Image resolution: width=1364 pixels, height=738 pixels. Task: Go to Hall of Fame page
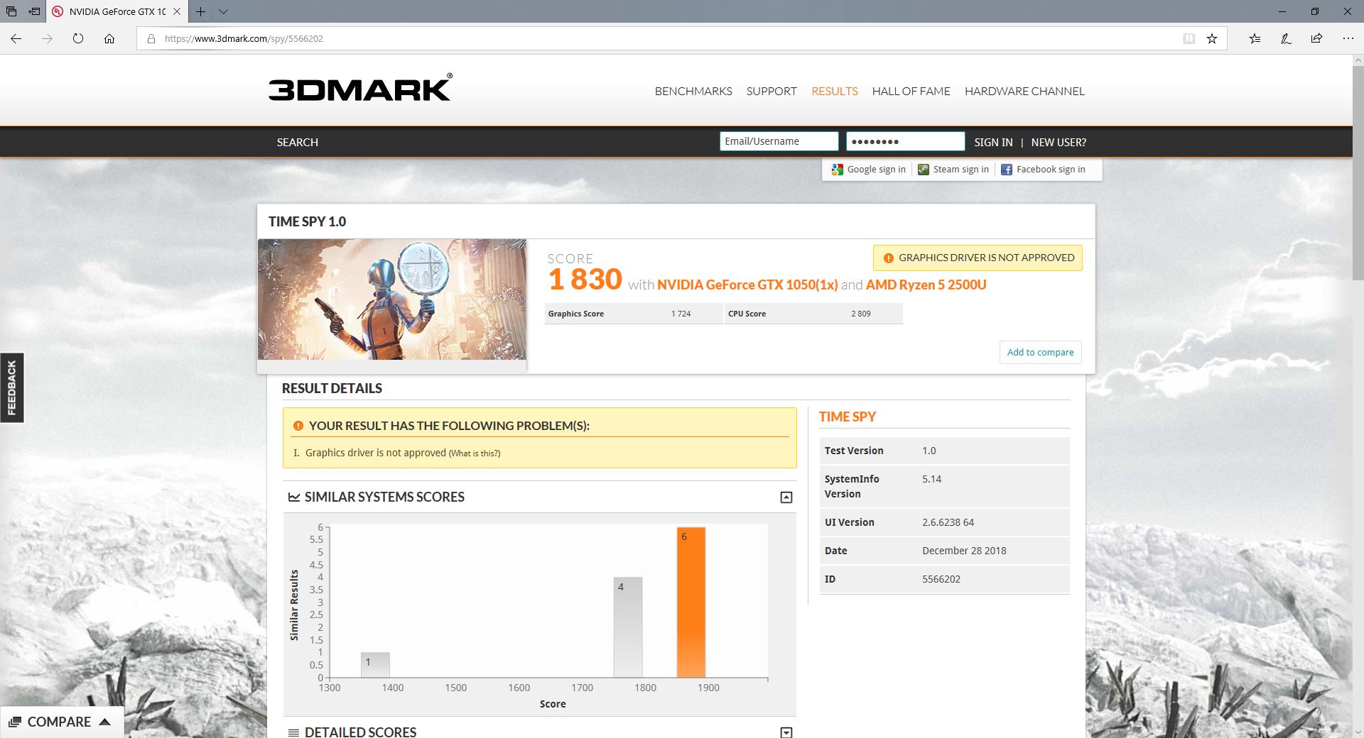point(911,92)
